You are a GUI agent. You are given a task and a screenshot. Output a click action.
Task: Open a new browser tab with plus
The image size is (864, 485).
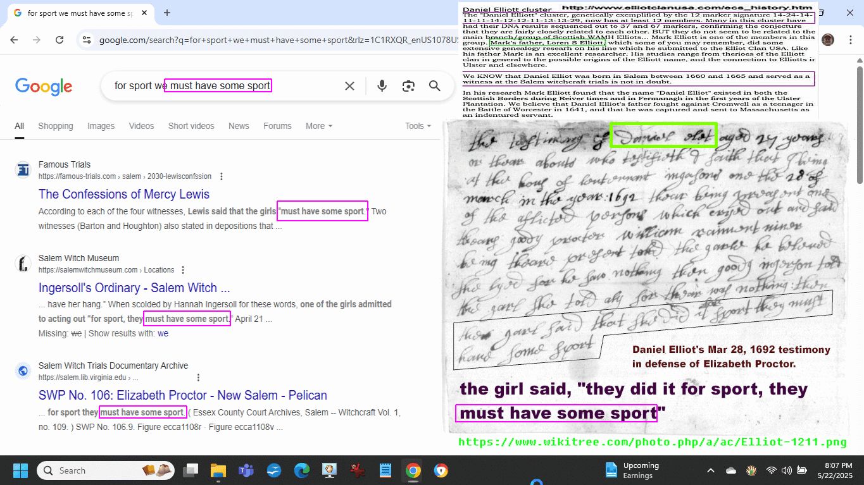pyautogui.click(x=167, y=13)
